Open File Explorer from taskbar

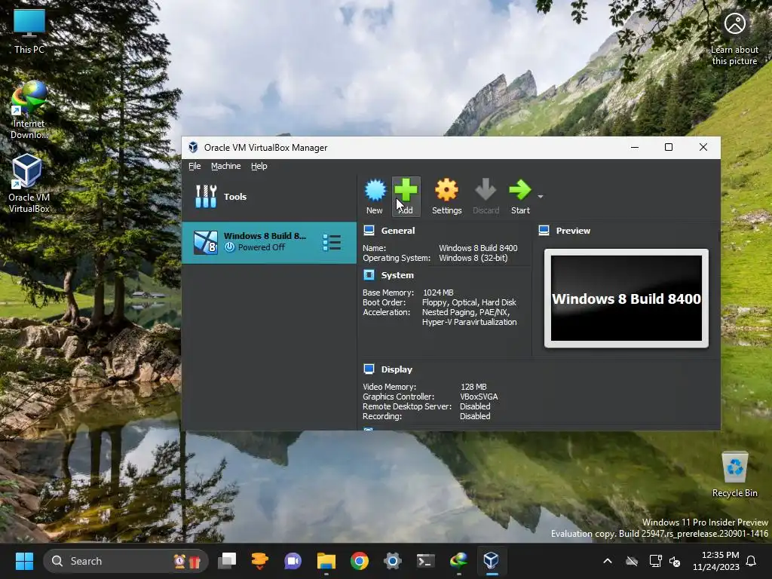tap(326, 561)
